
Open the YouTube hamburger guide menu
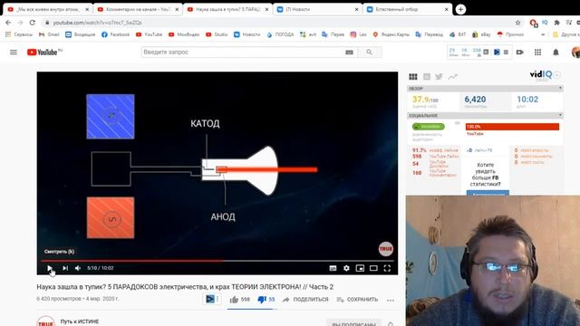[14, 53]
